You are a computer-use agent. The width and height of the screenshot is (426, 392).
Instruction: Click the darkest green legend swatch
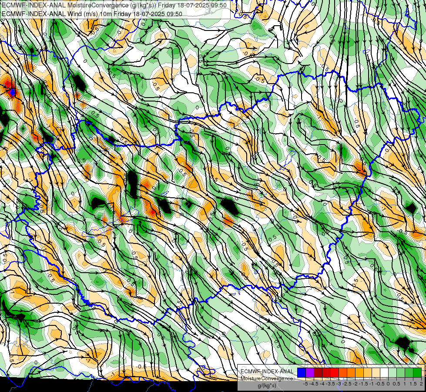[x=417, y=372]
